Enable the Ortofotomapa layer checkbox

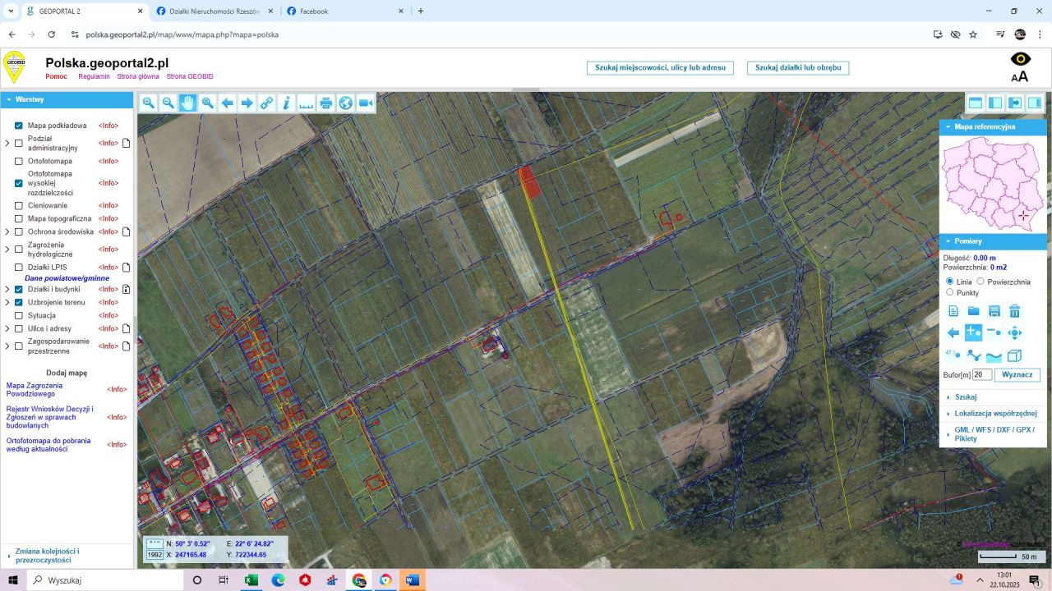(x=19, y=161)
